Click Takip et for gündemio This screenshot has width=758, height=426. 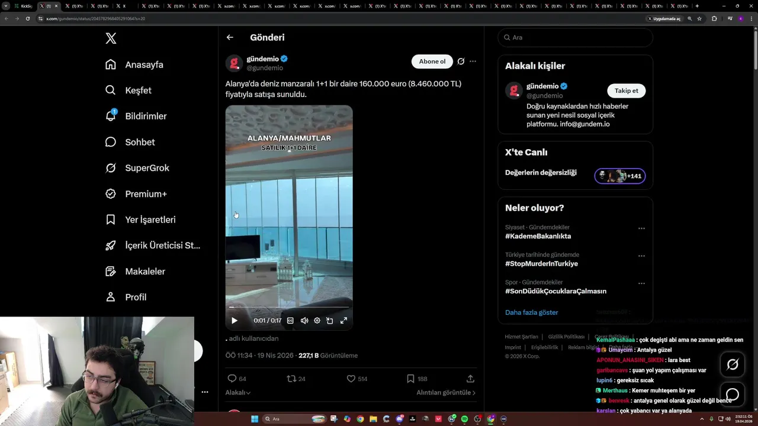click(626, 91)
